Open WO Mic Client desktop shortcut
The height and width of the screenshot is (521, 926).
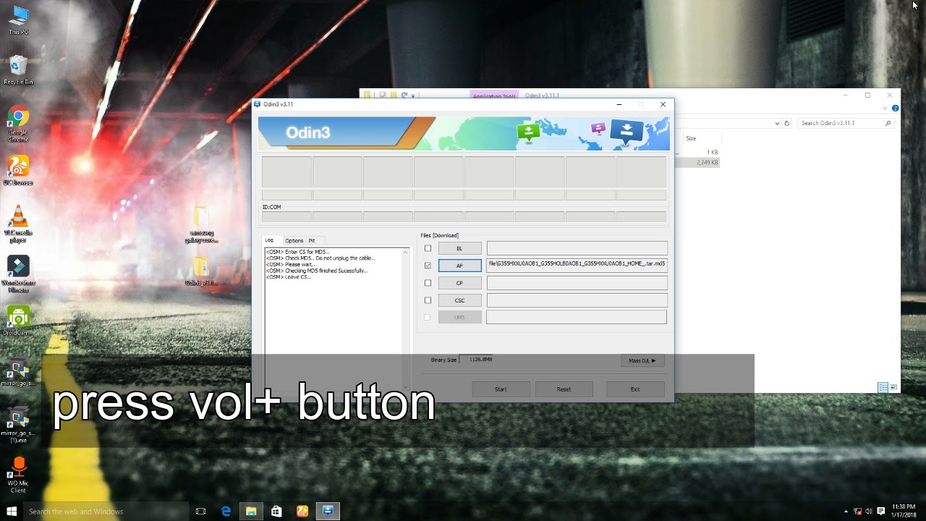click(x=18, y=475)
